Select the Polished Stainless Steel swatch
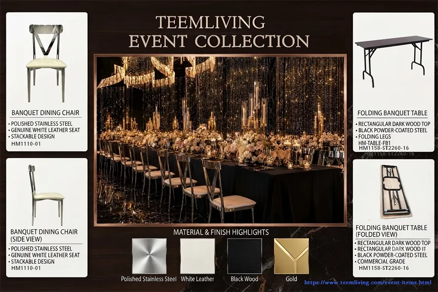 click(x=149, y=256)
